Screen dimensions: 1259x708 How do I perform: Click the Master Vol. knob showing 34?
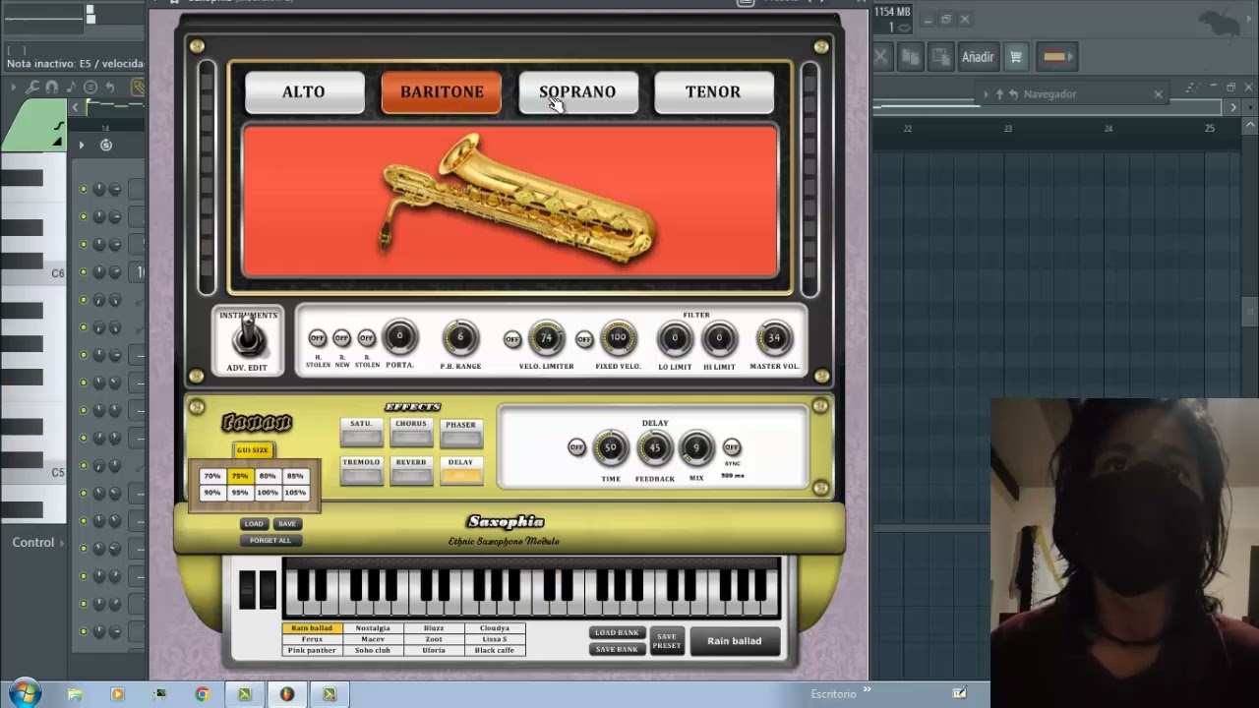coord(774,339)
